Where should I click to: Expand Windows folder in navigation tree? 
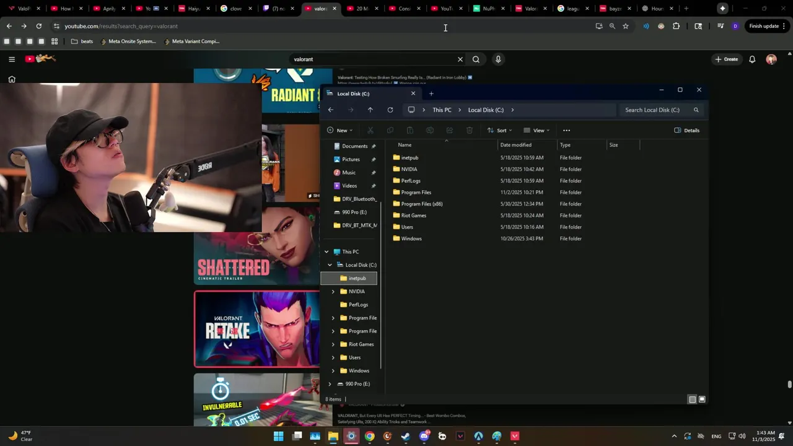point(333,370)
